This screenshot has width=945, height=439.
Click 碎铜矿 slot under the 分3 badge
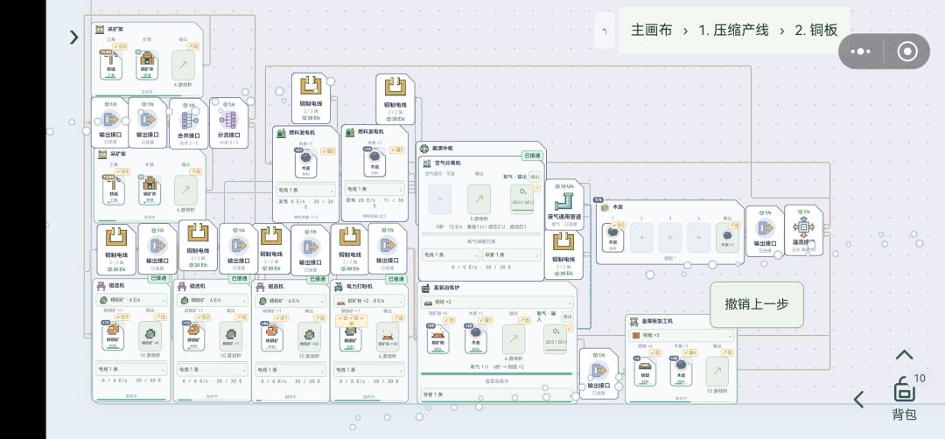(x=113, y=337)
